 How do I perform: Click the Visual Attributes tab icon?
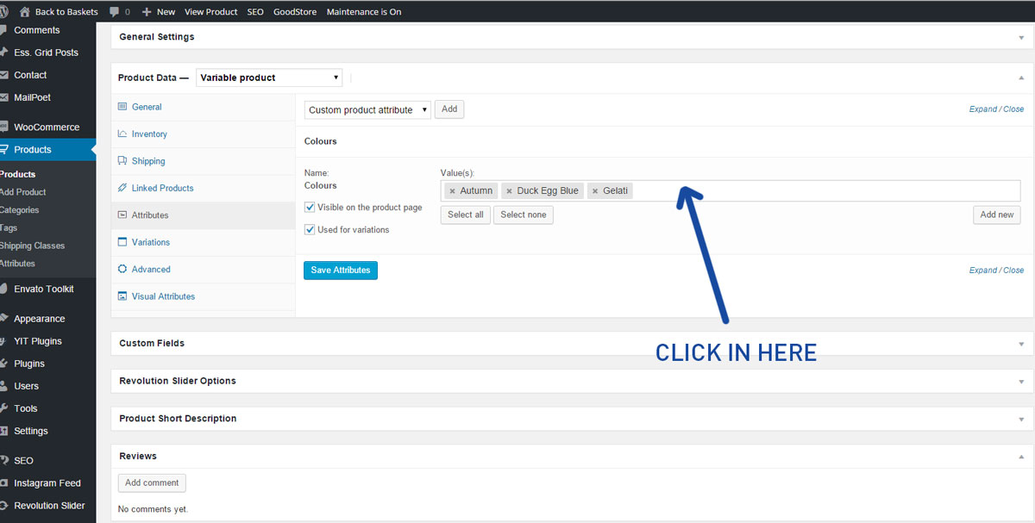(122, 296)
